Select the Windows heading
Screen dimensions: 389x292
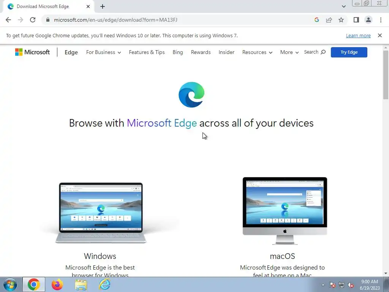click(x=100, y=256)
